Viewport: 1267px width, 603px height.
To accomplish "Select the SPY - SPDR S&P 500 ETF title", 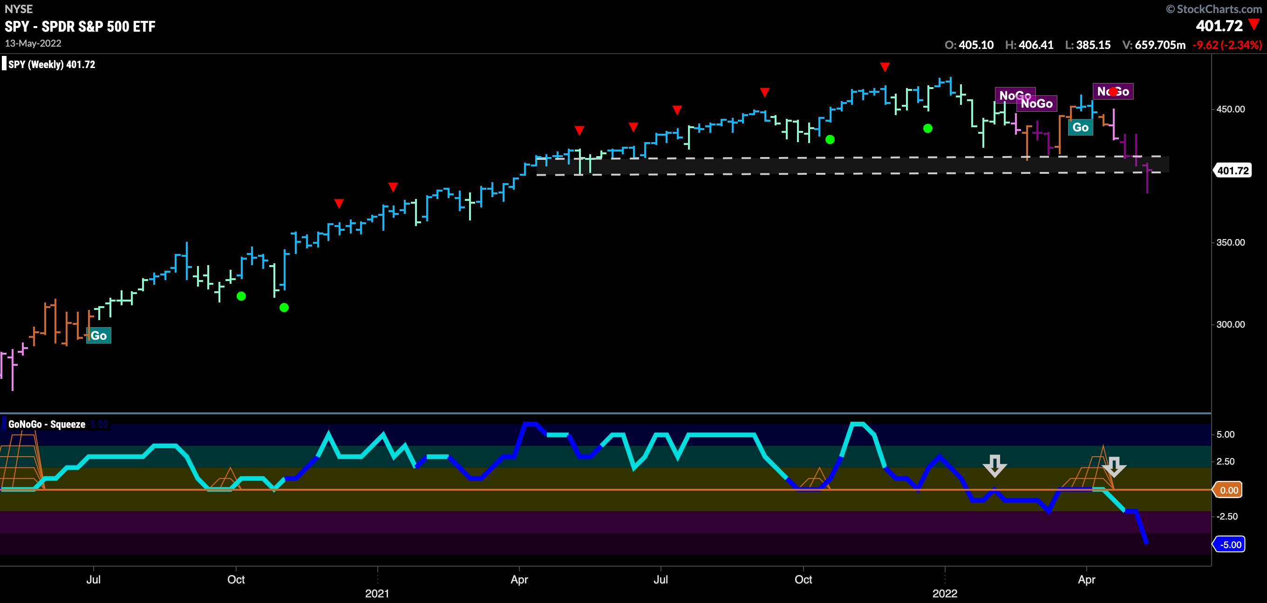I will point(80,26).
